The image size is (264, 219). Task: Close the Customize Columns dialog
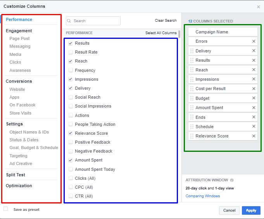click(x=258, y=7)
